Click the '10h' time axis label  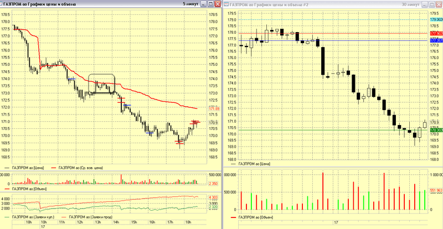coord(44,222)
